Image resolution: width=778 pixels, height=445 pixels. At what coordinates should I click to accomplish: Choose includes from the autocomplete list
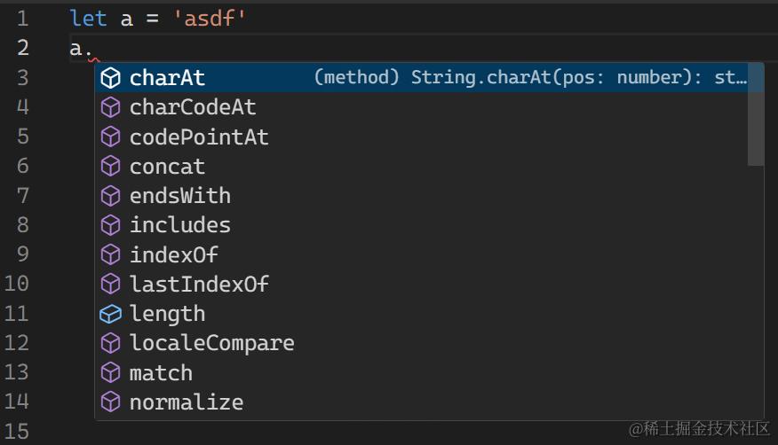(x=180, y=225)
